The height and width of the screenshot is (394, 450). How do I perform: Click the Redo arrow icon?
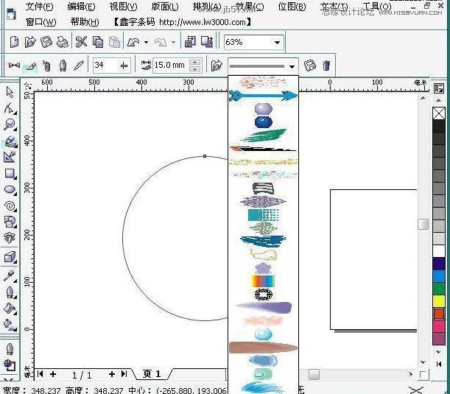(161, 42)
